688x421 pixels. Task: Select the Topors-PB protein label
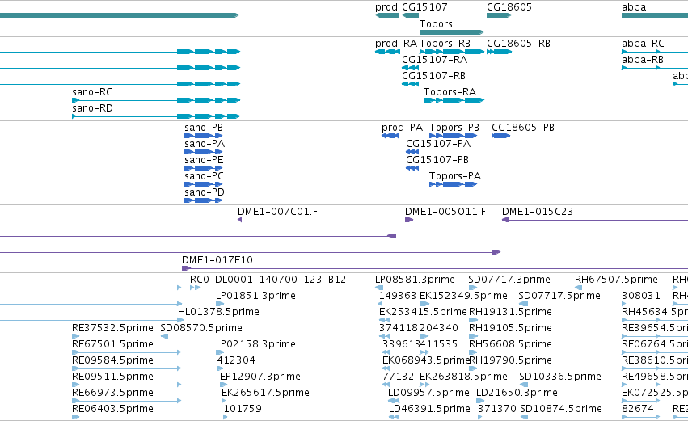click(454, 128)
